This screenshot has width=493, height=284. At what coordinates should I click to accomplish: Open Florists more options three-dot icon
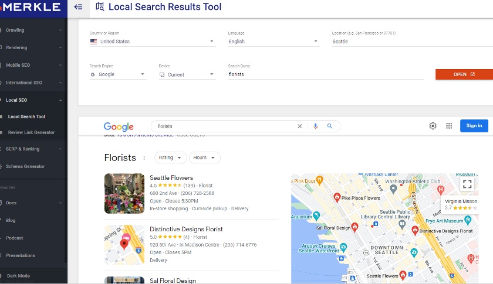pyautogui.click(x=144, y=158)
